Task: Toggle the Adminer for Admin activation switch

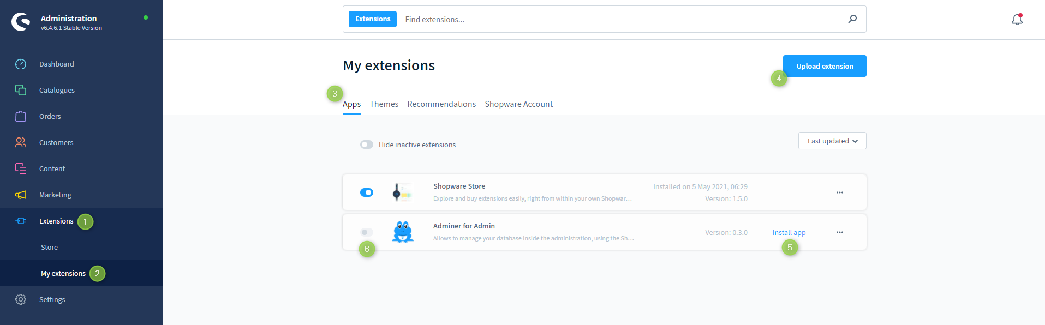Action: [367, 232]
